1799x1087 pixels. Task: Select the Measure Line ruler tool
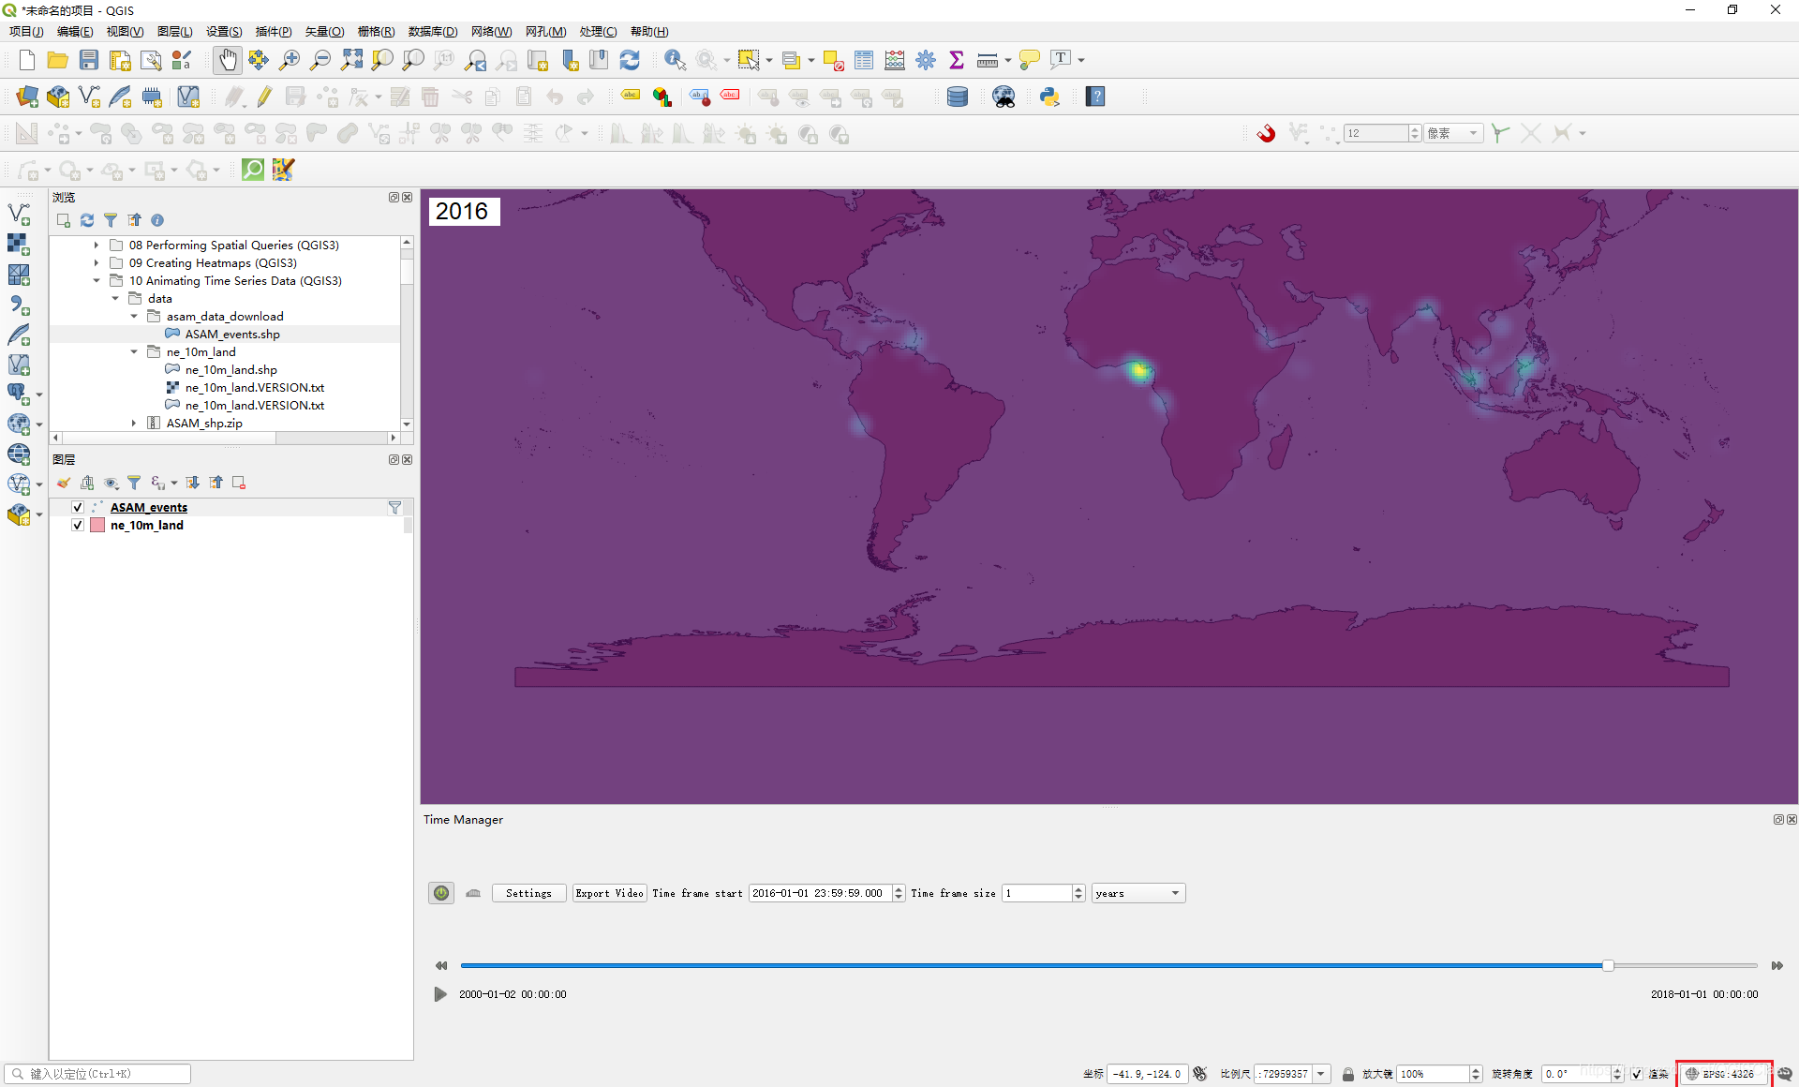pos(988,60)
